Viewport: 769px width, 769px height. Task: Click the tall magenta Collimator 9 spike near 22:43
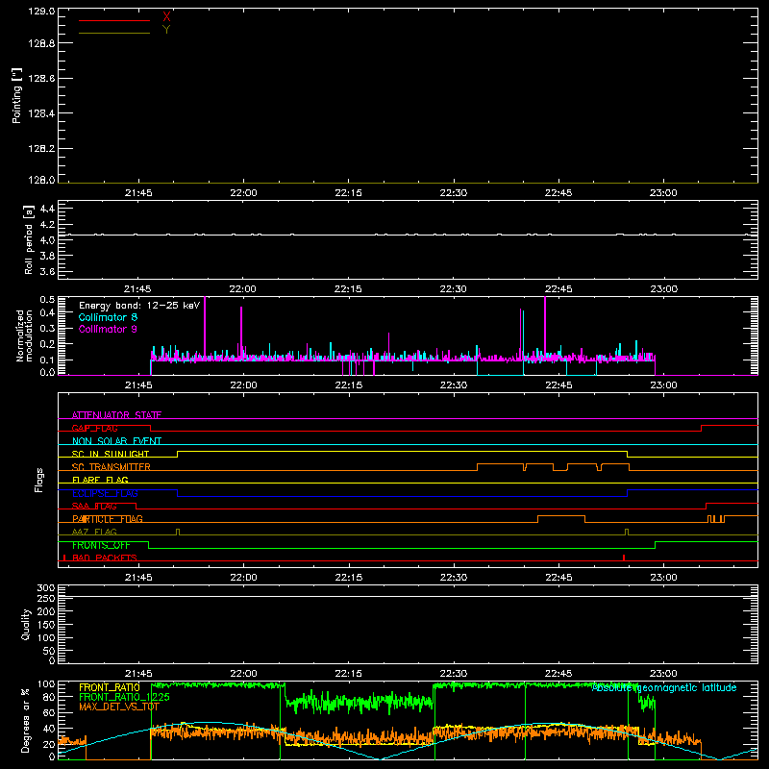click(x=545, y=326)
